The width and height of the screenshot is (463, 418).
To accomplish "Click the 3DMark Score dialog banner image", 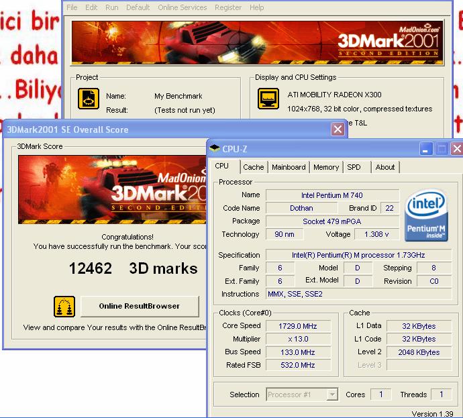I will (x=112, y=189).
